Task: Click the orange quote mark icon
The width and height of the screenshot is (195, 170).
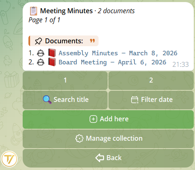Action: tap(92, 41)
